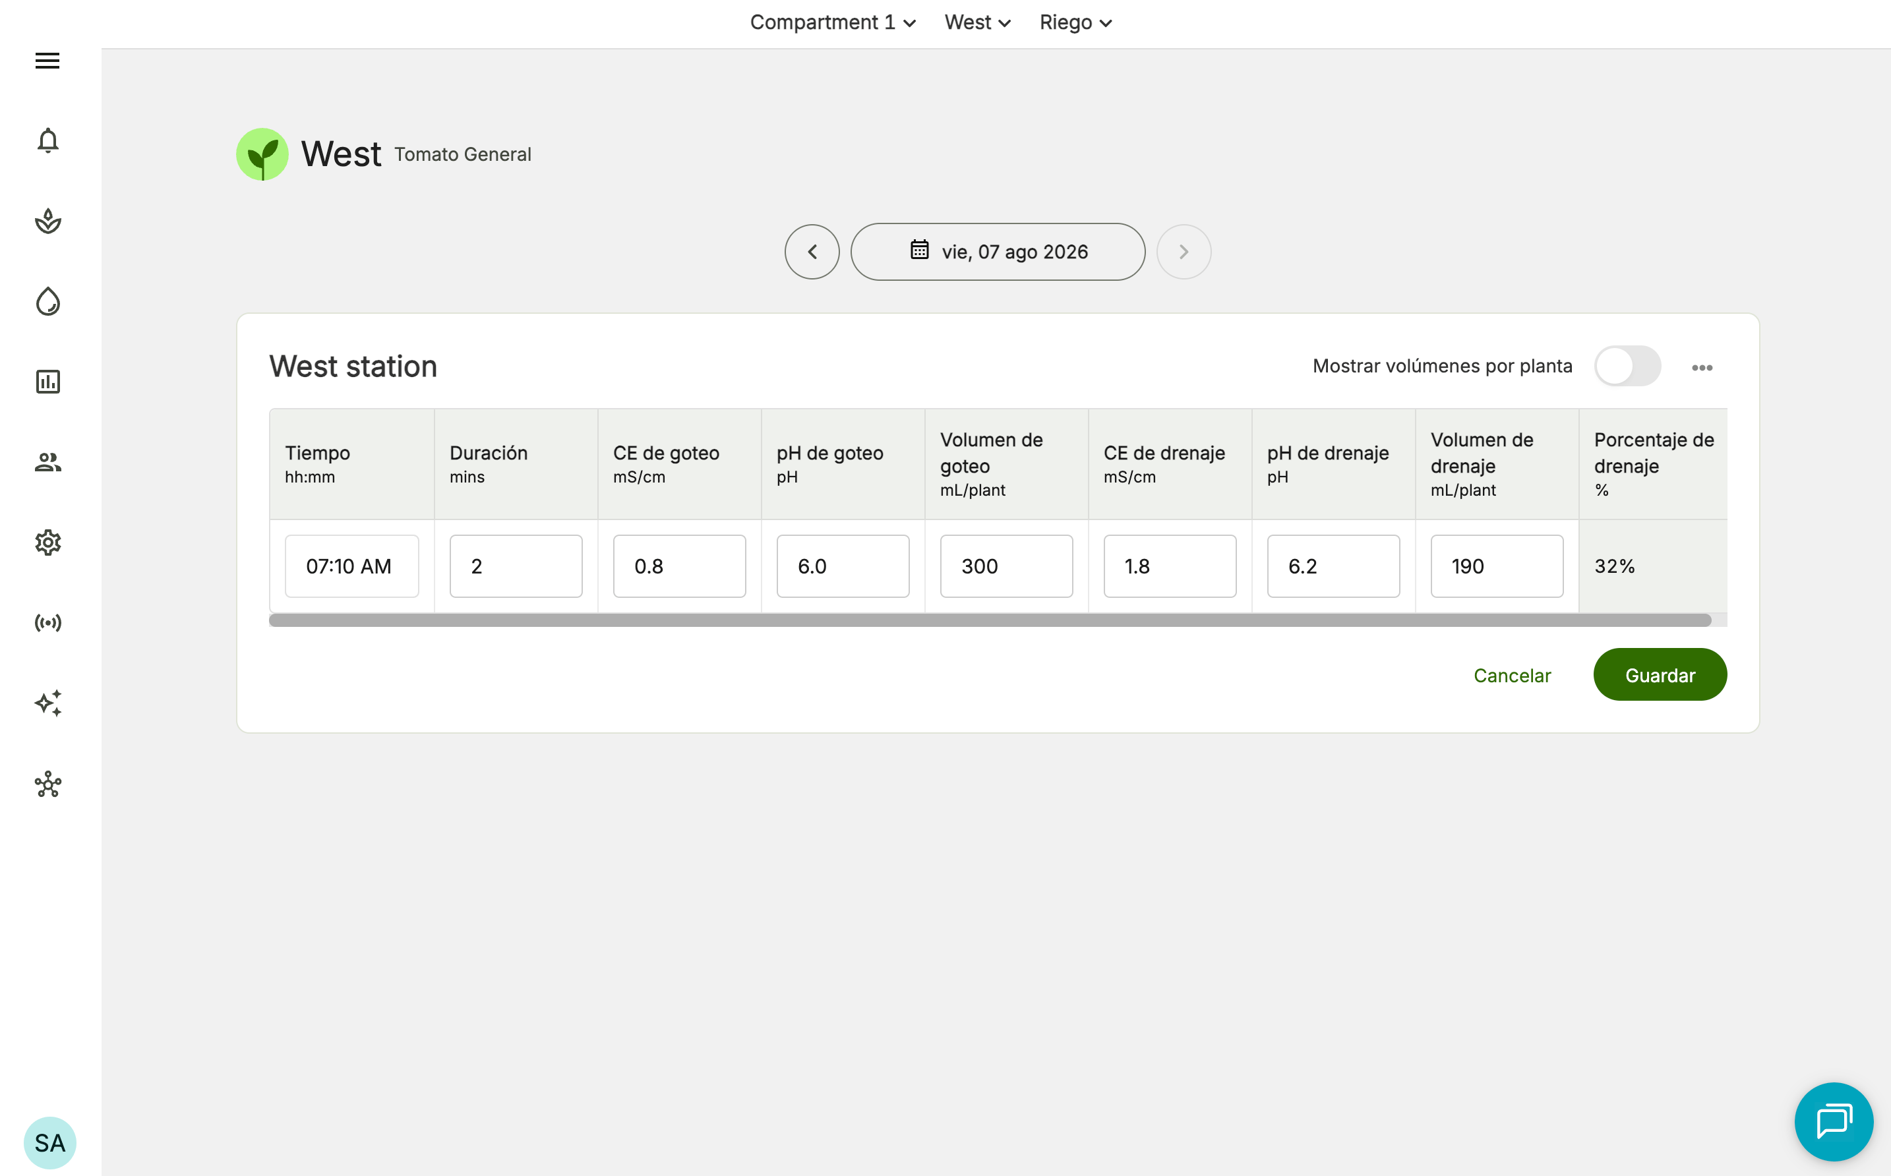Open notifications bell
The image size is (1891, 1176).
pos(47,141)
